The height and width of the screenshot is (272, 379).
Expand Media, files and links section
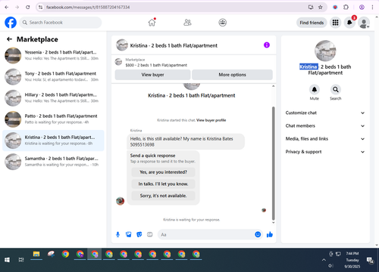point(325,139)
